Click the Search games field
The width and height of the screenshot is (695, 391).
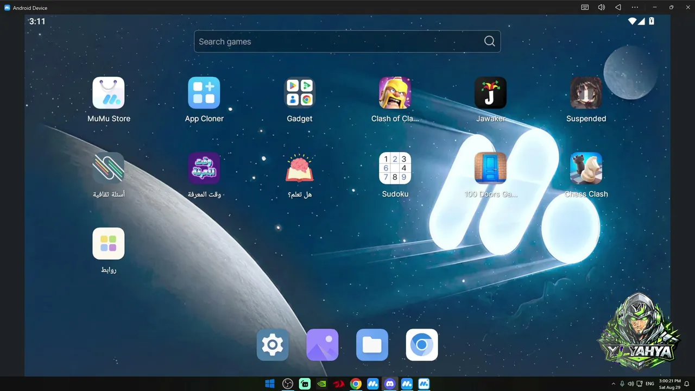[x=347, y=41]
